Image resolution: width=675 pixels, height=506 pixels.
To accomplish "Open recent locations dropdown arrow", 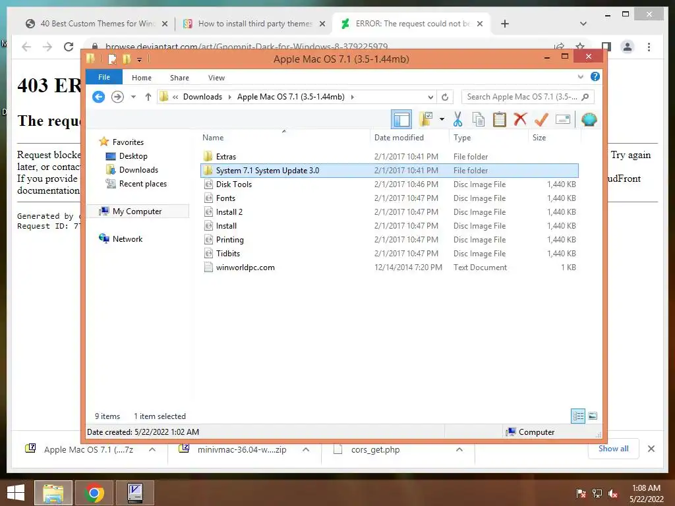I will 133,97.
